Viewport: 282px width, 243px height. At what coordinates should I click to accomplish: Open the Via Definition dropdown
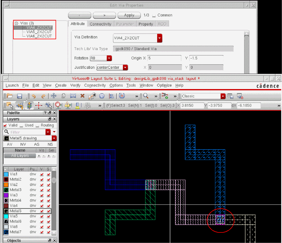pos(160,38)
